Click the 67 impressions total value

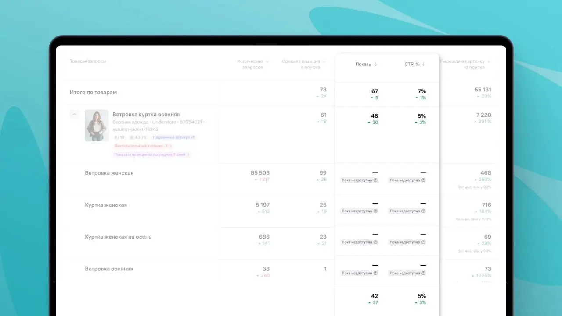click(x=375, y=91)
